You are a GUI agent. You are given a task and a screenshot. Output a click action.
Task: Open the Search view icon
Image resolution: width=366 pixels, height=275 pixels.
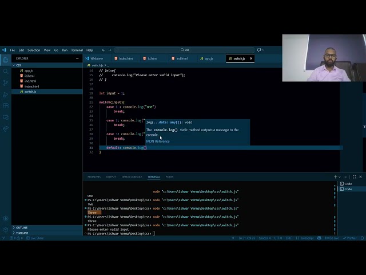pyautogui.click(x=6, y=71)
